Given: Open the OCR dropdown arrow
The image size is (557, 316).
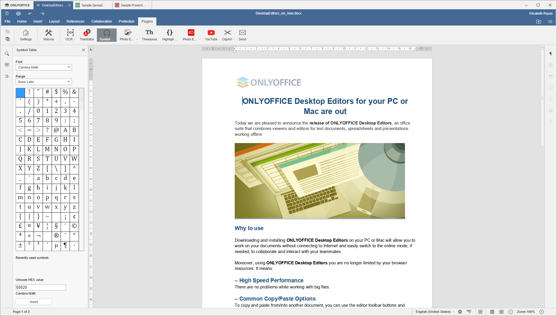Looking at the screenshot, I should point(74,39).
